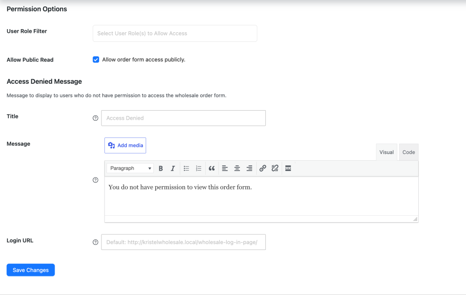Switch to the Visual editor tab
The image size is (466, 295).
pos(386,152)
